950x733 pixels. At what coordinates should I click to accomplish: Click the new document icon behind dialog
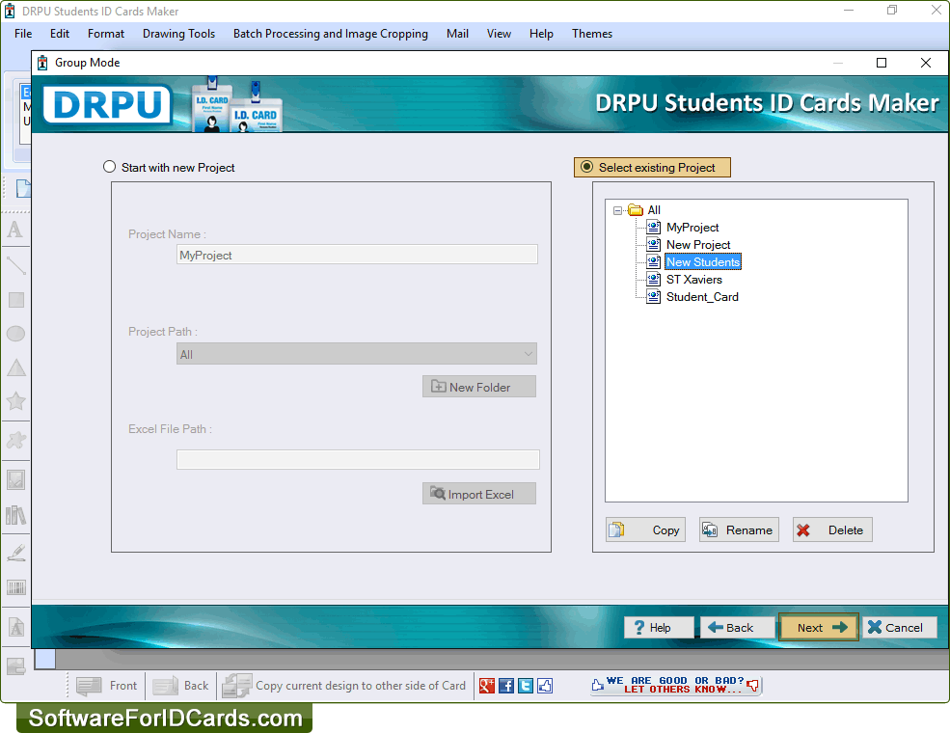[23, 188]
